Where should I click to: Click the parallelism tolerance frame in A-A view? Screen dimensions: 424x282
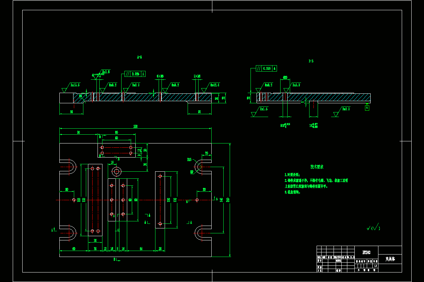[135, 74]
